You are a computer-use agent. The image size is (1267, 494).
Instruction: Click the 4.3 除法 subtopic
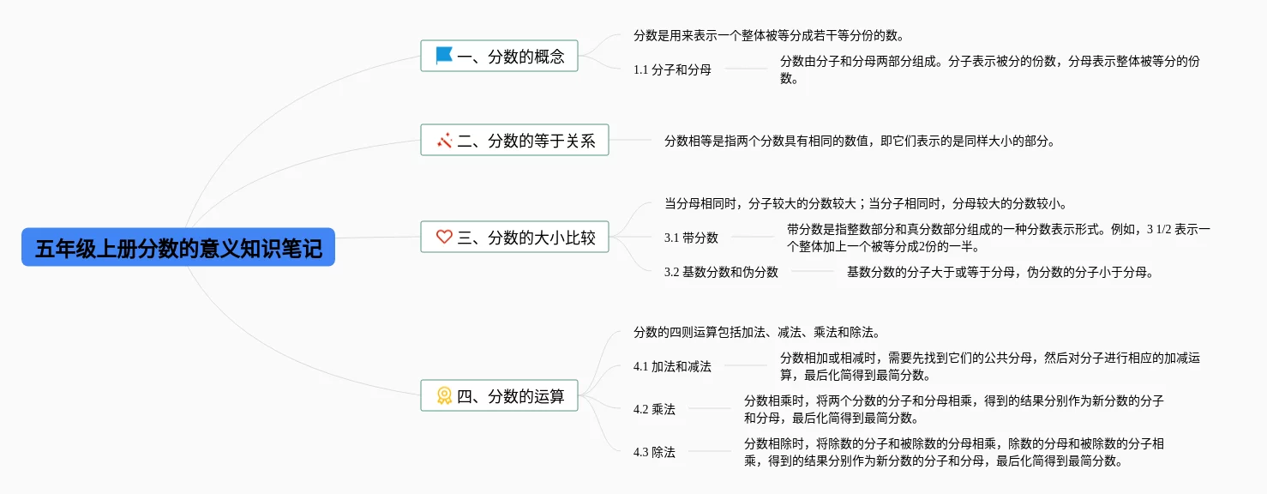[x=654, y=452]
